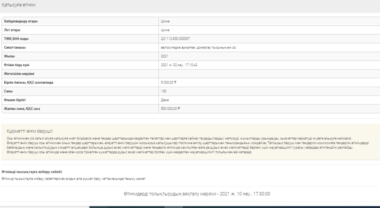Select the total amount 500 000.00 ₸

tap(171, 109)
